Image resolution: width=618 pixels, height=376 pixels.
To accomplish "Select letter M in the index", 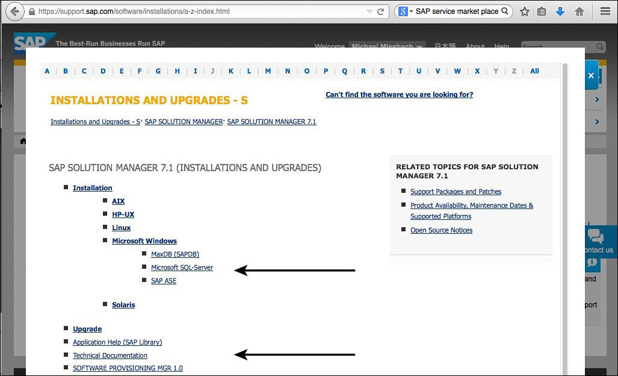I will 268,71.
